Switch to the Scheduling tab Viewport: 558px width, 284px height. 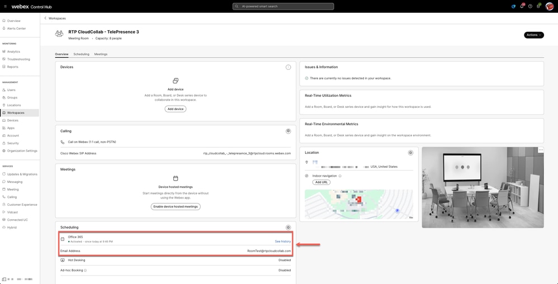pos(81,54)
